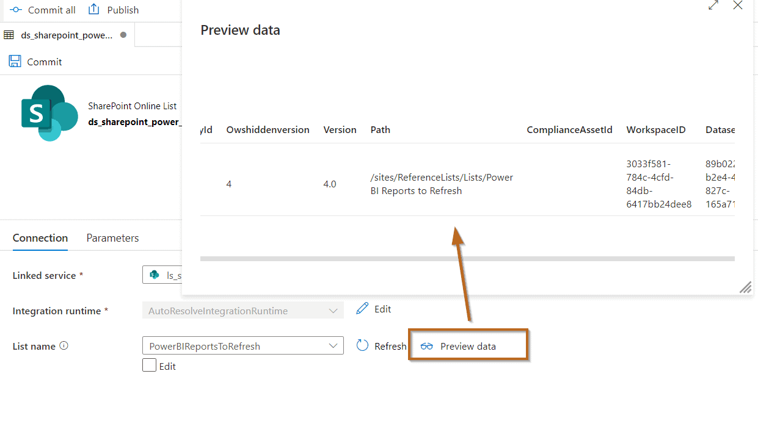Click the SharePoint Online List label
Image resolution: width=758 pixels, height=429 pixels.
pyautogui.click(x=133, y=106)
